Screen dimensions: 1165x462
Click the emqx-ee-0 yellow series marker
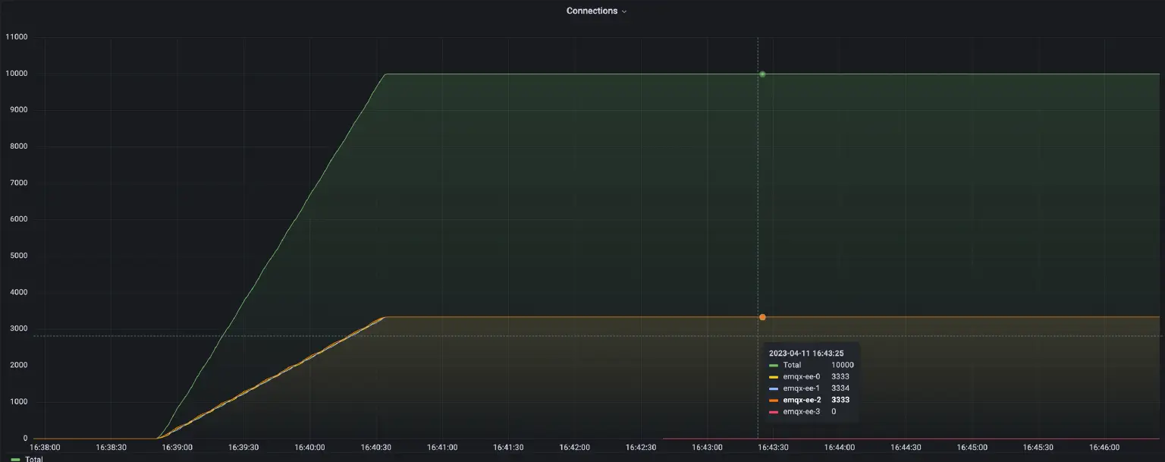(x=775, y=376)
